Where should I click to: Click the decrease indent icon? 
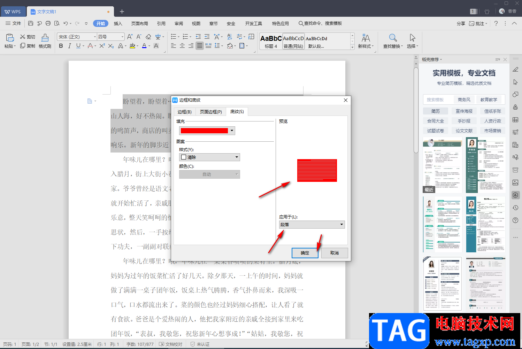198,37
